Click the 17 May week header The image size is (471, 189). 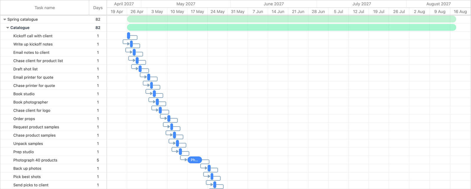(x=197, y=11)
